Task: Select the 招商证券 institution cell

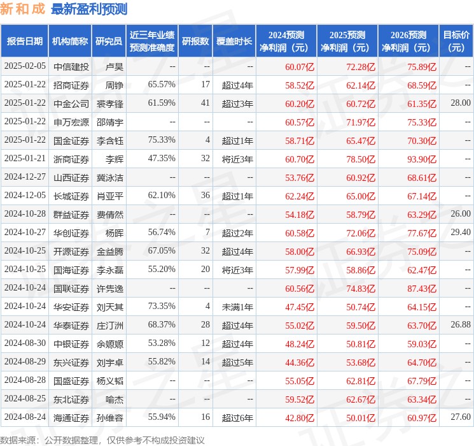Action: 71,85
